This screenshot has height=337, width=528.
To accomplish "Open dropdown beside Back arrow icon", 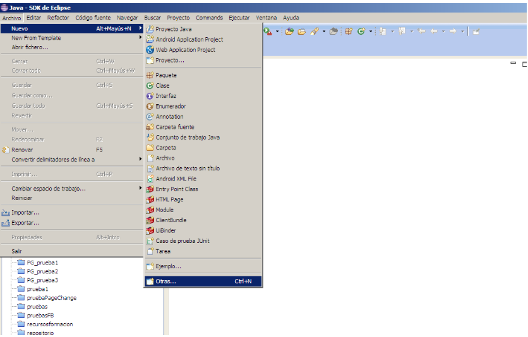I will (x=443, y=32).
